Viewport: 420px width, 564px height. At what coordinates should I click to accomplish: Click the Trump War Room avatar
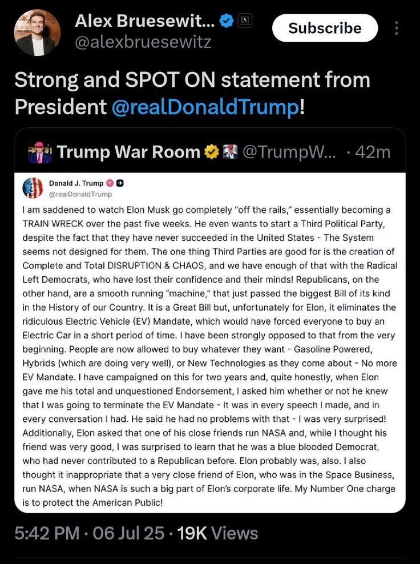coord(40,152)
